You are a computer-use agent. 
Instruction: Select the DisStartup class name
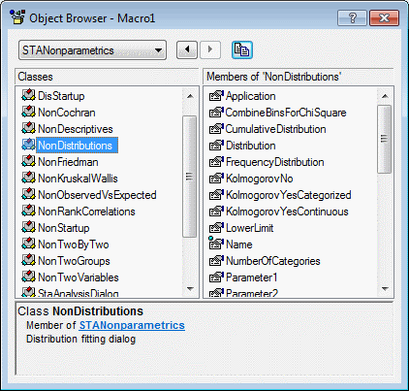click(61, 96)
